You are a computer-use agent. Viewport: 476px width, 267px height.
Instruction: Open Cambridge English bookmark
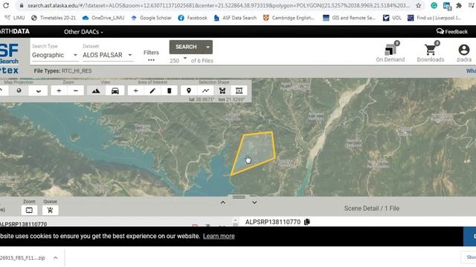(289, 18)
